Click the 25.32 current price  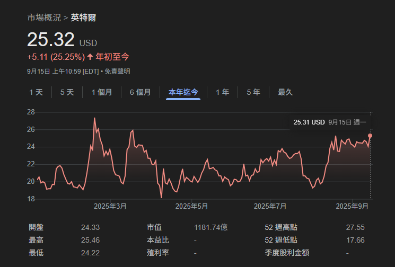[51, 40]
